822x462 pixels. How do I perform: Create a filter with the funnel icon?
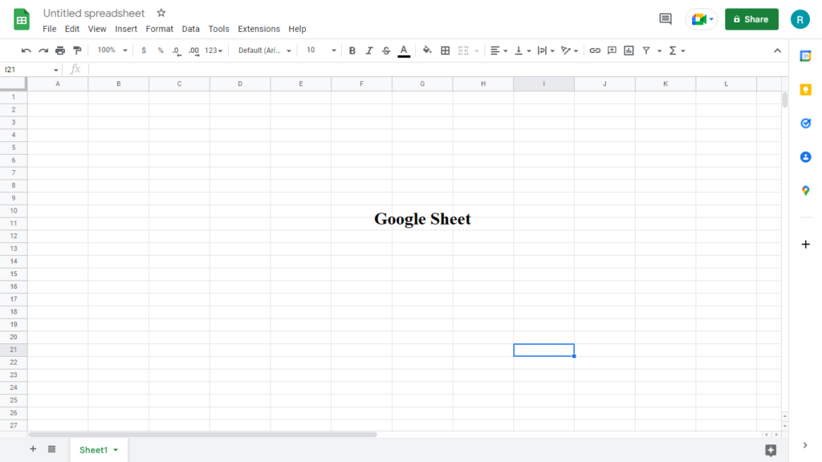646,51
